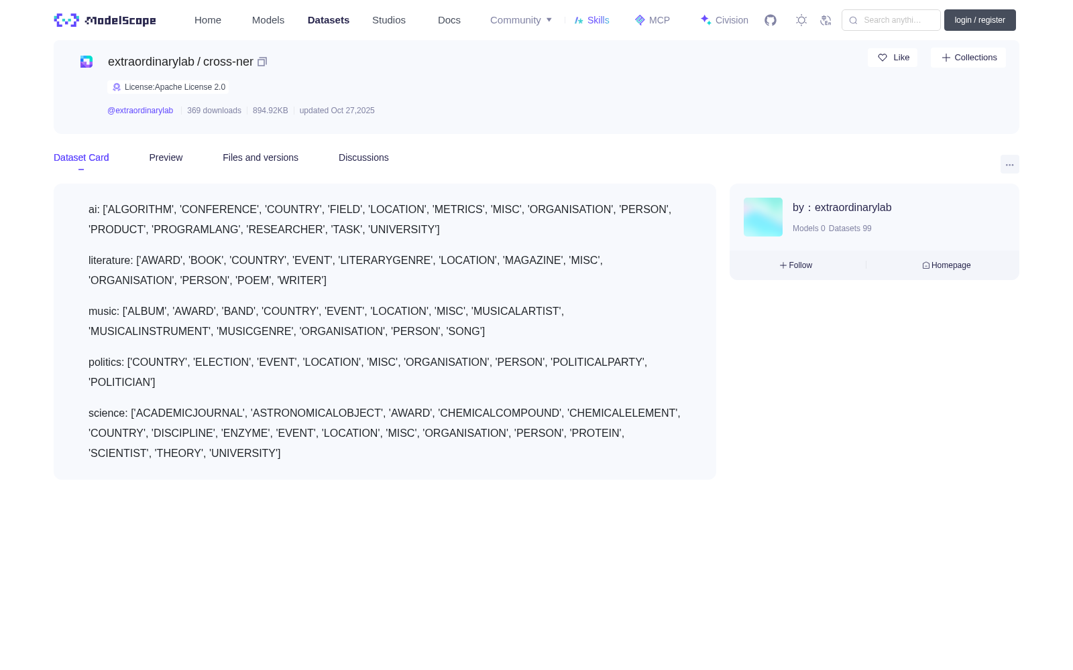
Task: Click the 'POLITICIAN' entry text
Action: (121, 383)
